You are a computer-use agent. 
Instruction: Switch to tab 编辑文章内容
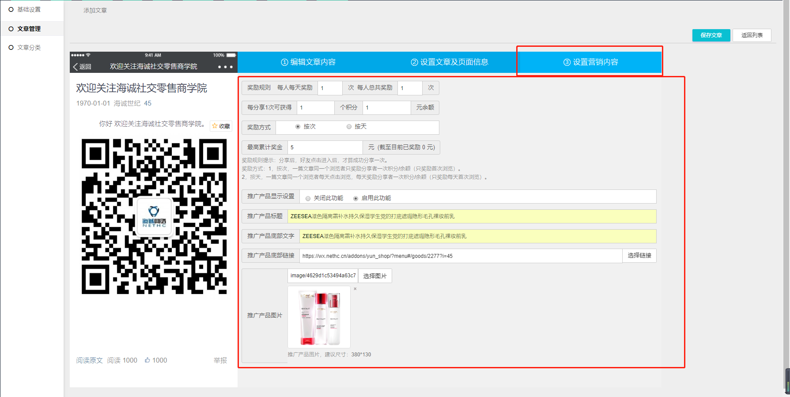click(308, 62)
